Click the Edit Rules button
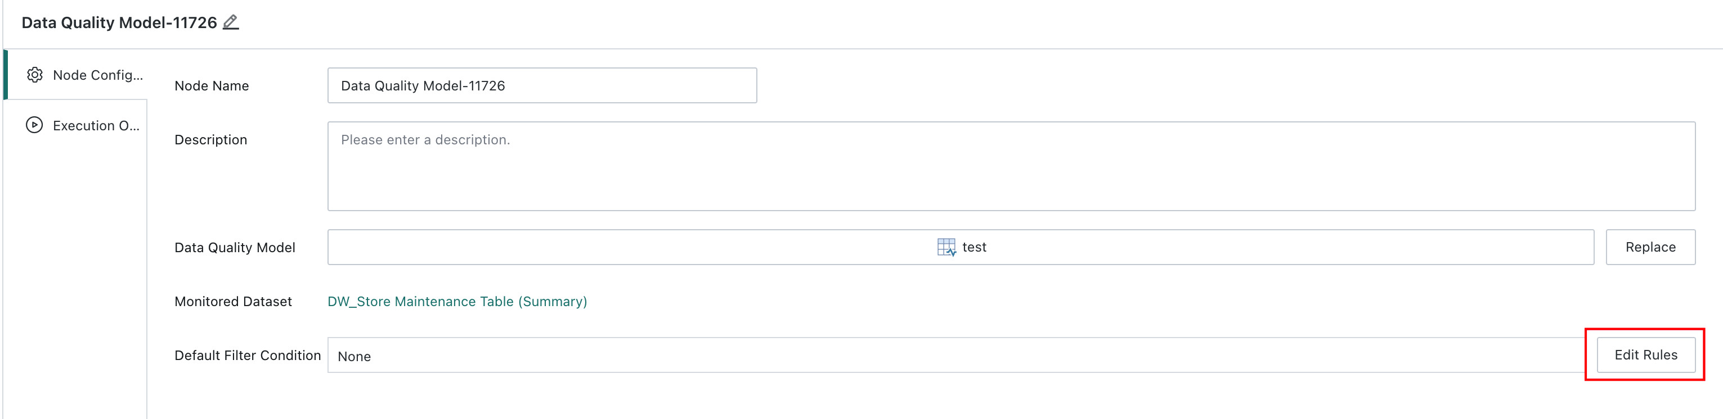 (x=1645, y=355)
